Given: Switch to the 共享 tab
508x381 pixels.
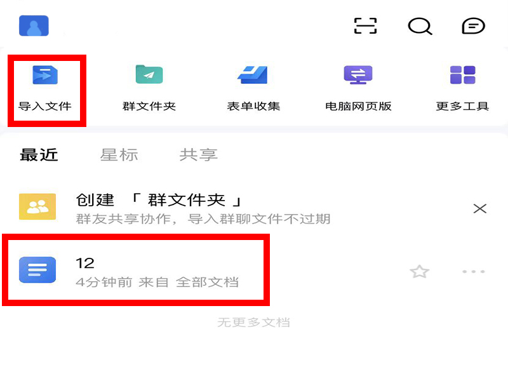Looking at the screenshot, I should click(x=199, y=155).
